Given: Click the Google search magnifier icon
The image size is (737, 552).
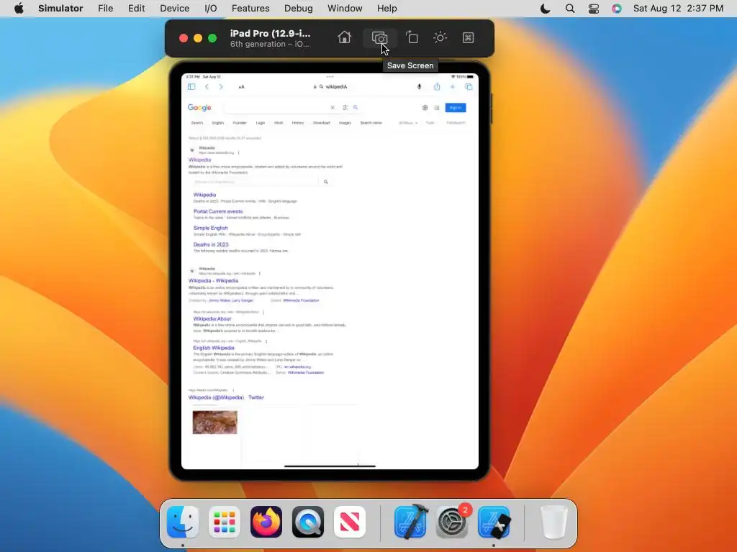Looking at the screenshot, I should pyautogui.click(x=356, y=108).
